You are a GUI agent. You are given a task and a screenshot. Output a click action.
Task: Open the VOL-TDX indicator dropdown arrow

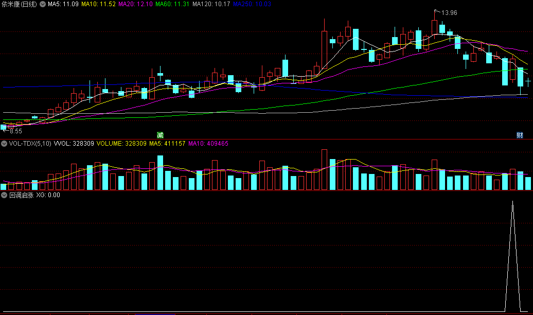[4, 144]
